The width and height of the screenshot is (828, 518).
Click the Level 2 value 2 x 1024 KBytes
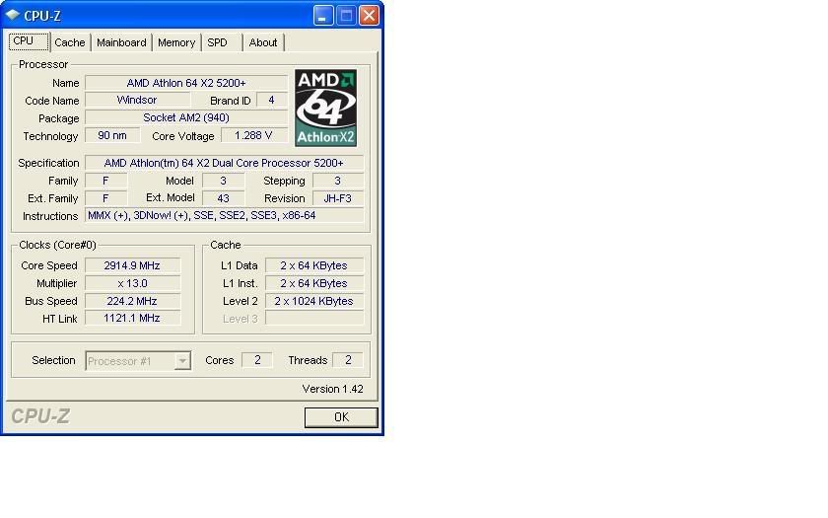pos(314,301)
